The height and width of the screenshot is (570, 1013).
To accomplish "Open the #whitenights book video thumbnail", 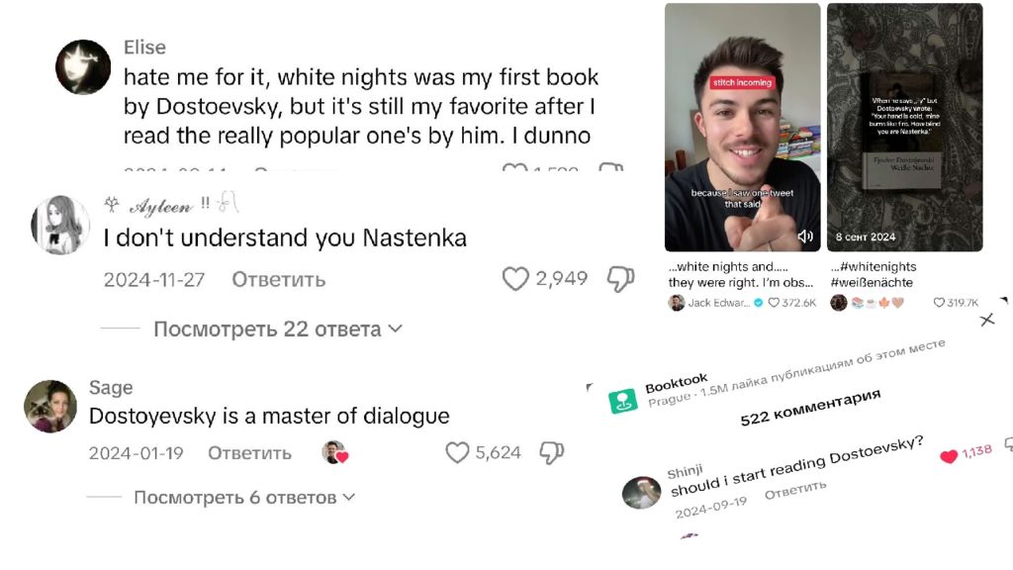I will (x=904, y=128).
